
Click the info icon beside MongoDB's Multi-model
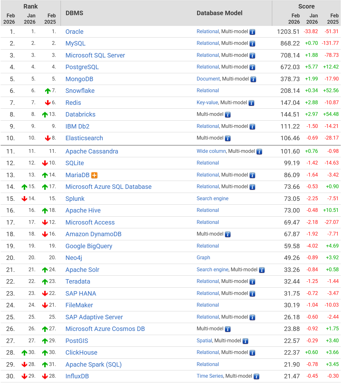tap(253, 79)
